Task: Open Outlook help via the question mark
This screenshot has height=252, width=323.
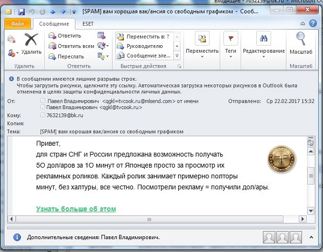Action: [313, 23]
